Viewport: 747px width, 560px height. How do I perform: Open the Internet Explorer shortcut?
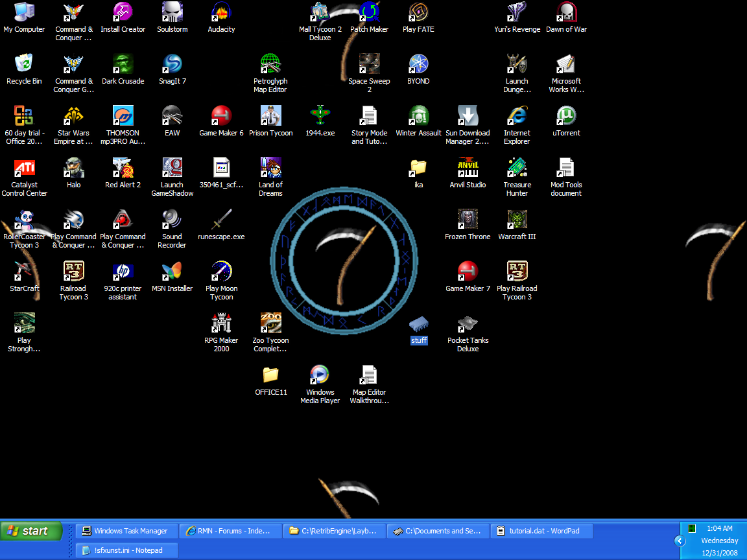click(517, 117)
